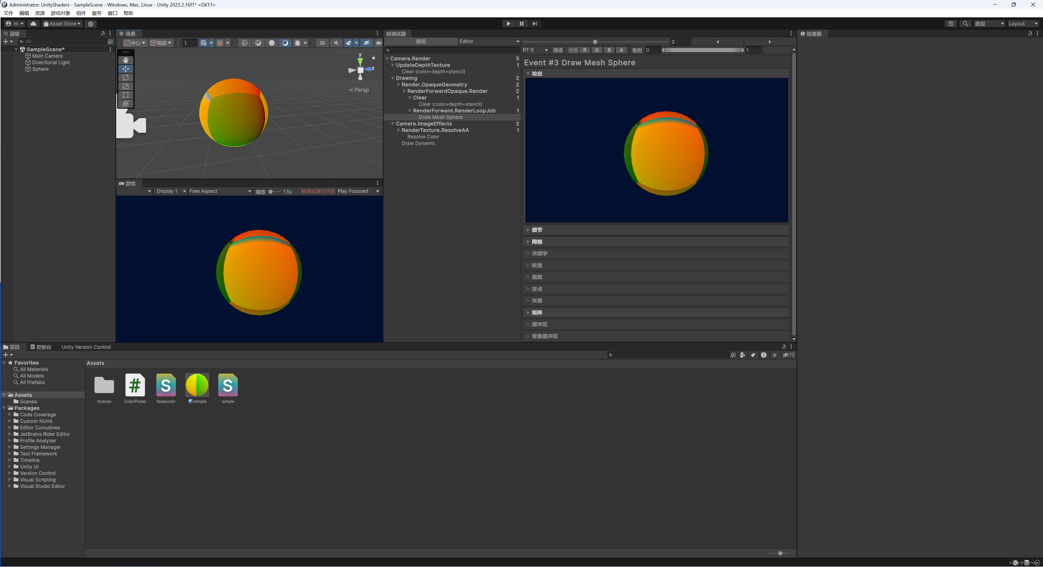Adjust the game view 缩放 slider
This screenshot has height=567, width=1043.
(271, 192)
